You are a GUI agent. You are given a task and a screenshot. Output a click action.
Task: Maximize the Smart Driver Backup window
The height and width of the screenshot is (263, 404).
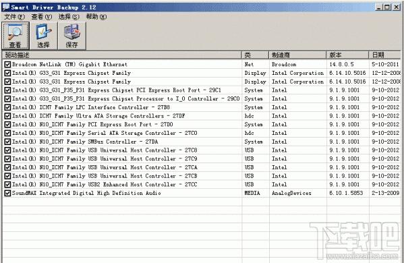click(387, 7)
